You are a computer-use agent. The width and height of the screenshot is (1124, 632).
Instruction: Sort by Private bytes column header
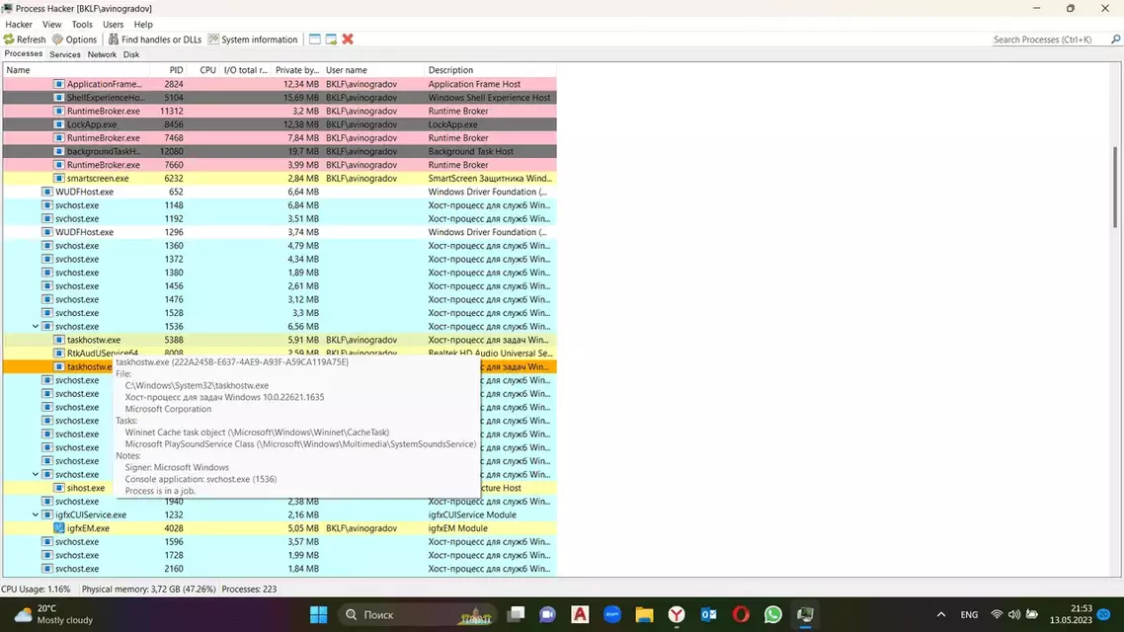(x=296, y=70)
